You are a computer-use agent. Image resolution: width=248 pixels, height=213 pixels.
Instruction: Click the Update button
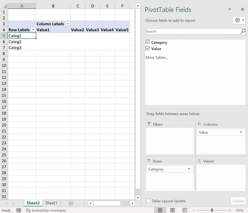[x=238, y=201]
